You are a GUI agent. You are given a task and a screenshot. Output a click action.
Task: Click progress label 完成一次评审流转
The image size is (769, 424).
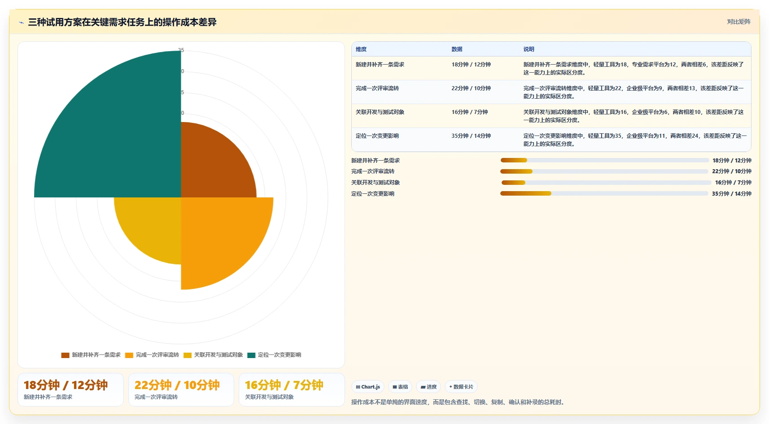pyautogui.click(x=373, y=171)
